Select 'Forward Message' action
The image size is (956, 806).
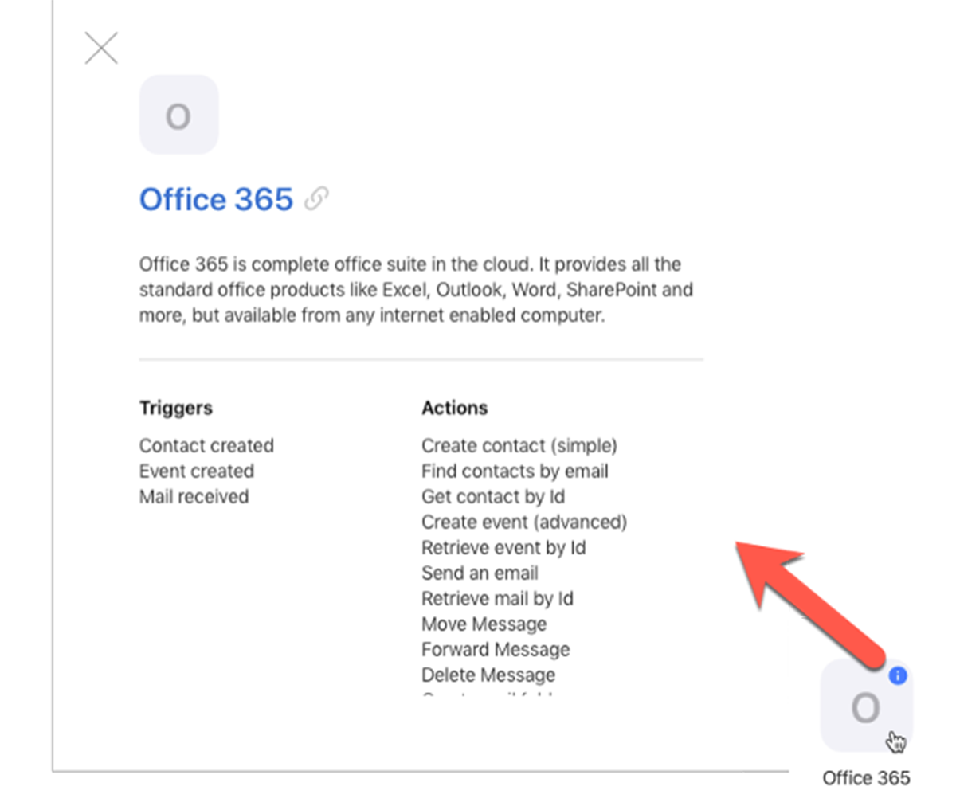tap(496, 649)
